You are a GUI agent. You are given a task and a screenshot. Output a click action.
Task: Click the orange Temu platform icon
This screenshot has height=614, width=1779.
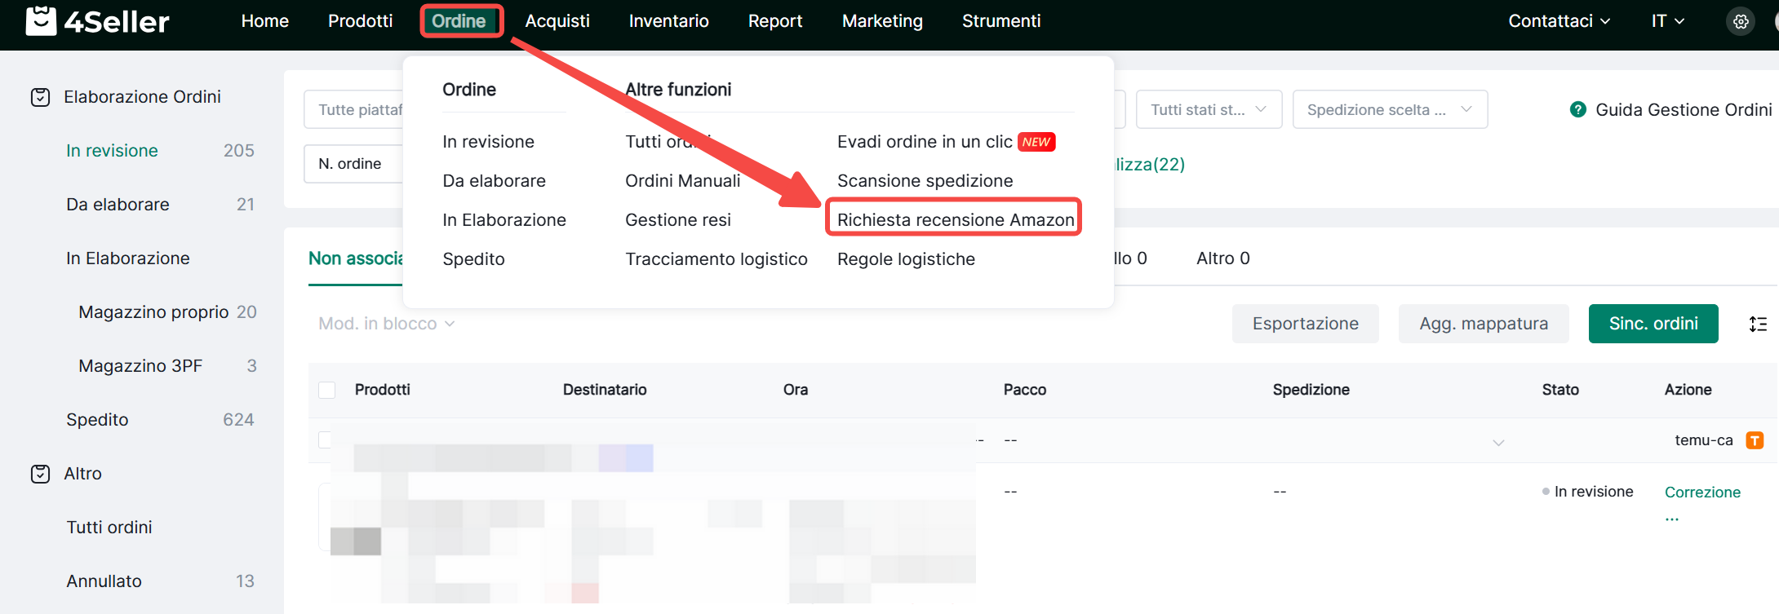pyautogui.click(x=1755, y=440)
